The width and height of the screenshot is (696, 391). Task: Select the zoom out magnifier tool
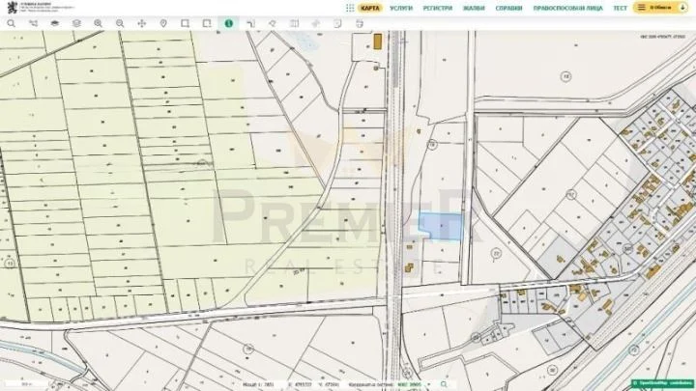[x=120, y=22]
